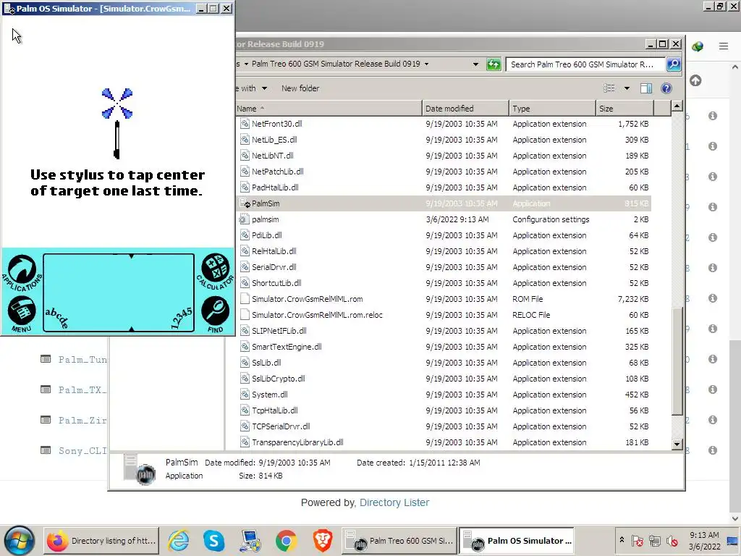Click the Simulator.CrowGsmRelMIML.rom file icon
The height and width of the screenshot is (556, 741).
click(x=245, y=299)
